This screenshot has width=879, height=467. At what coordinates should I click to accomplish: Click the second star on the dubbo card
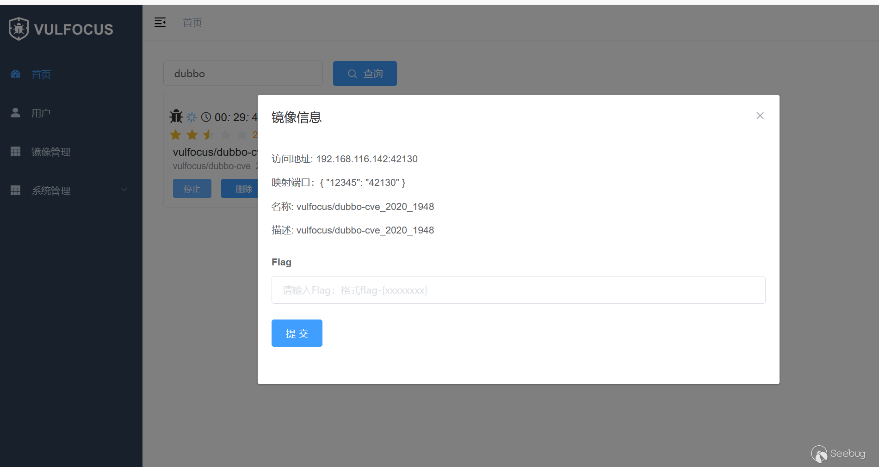[x=192, y=135]
